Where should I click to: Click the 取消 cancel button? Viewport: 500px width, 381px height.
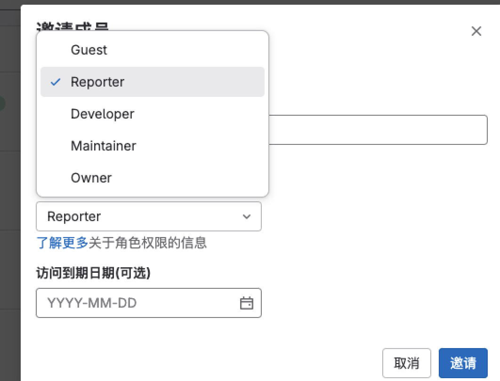click(406, 363)
